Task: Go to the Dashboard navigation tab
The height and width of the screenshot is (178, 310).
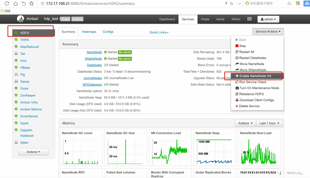Action: point(167,19)
